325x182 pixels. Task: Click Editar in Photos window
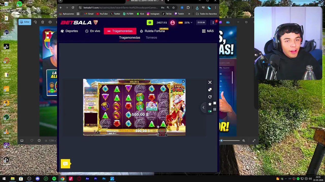25,22
